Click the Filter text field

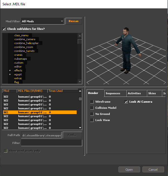(x=52, y=143)
